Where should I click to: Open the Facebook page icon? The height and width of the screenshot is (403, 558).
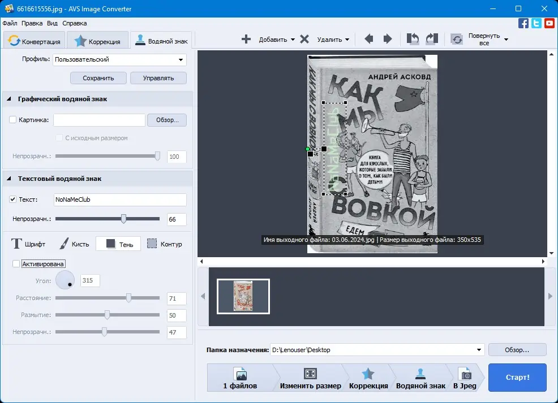coord(523,23)
